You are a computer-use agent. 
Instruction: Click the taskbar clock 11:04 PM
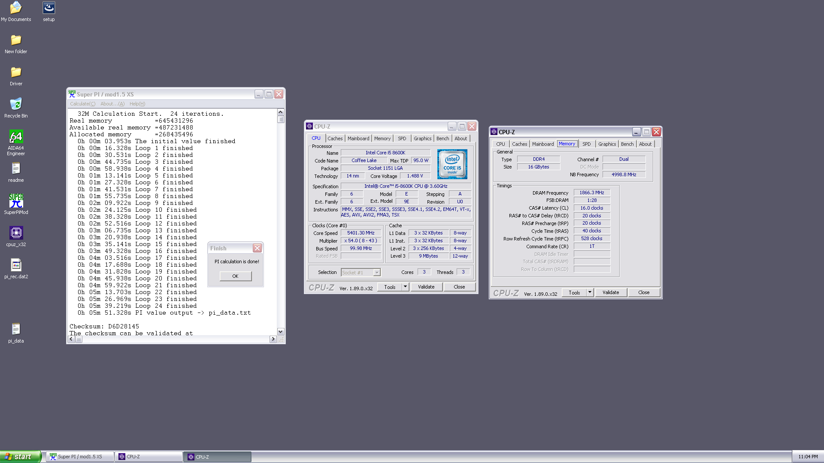click(808, 457)
